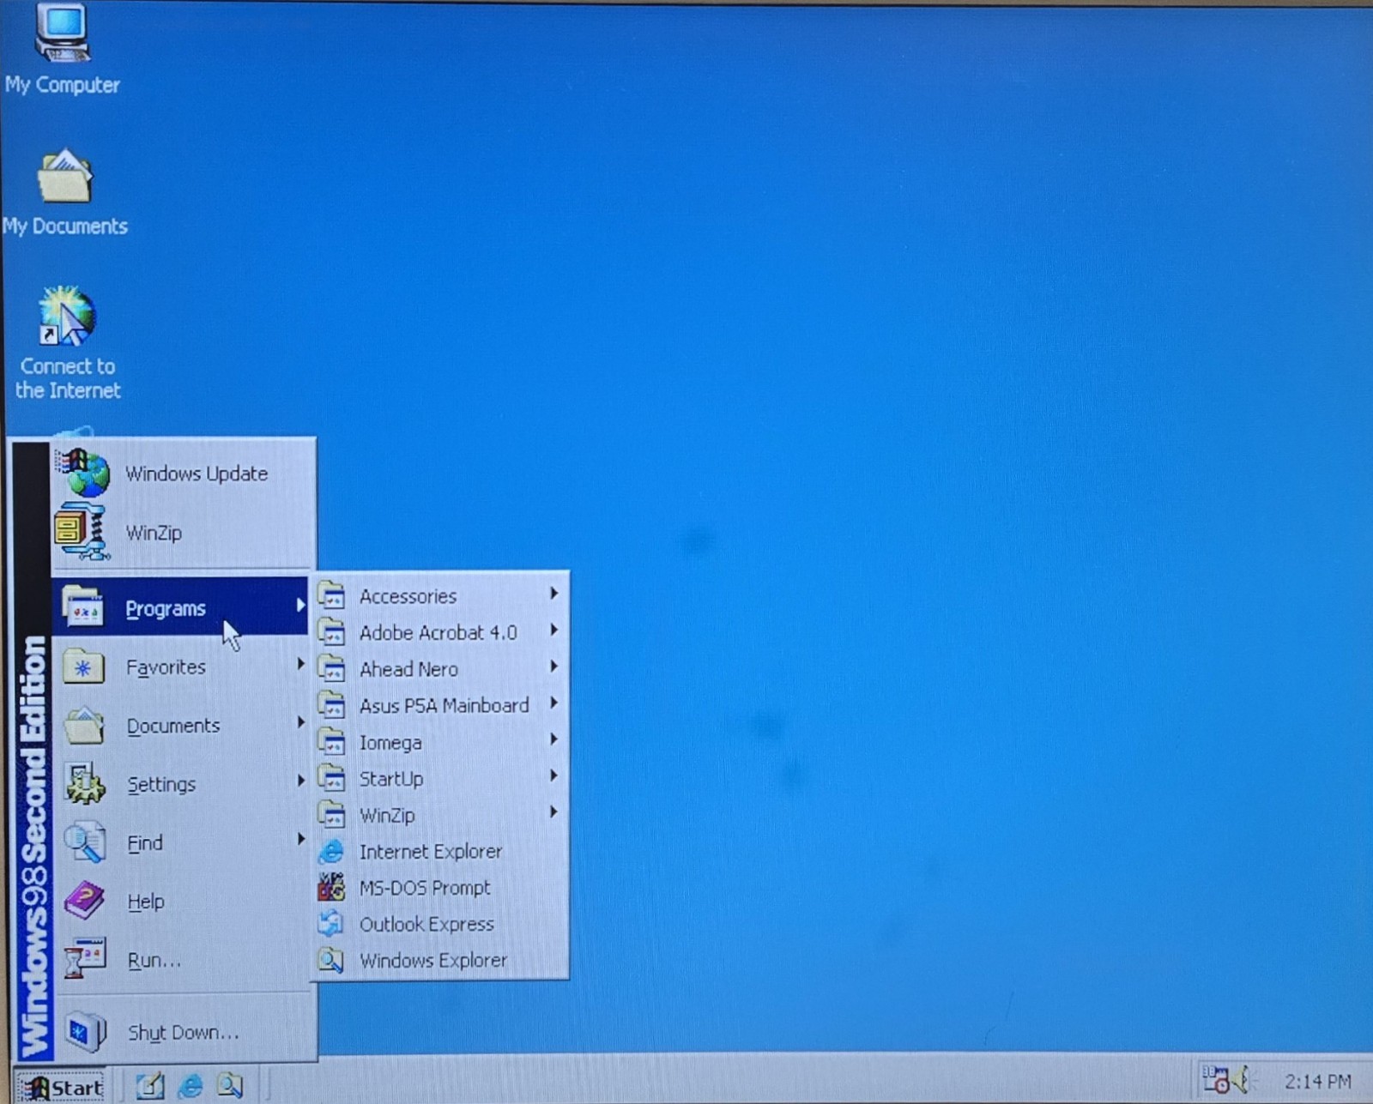Click the folder-magnifier quick launch icon
Screen dimensions: 1373x1104
[x=229, y=1086]
